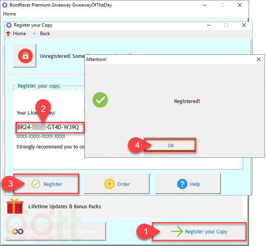
Task: Close the Attention dialog
Action: (259, 59)
